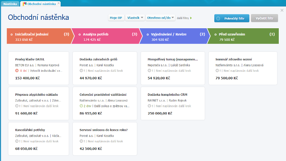Click the clock icon on Přeprava atypického nákladu

[x=17, y=106]
